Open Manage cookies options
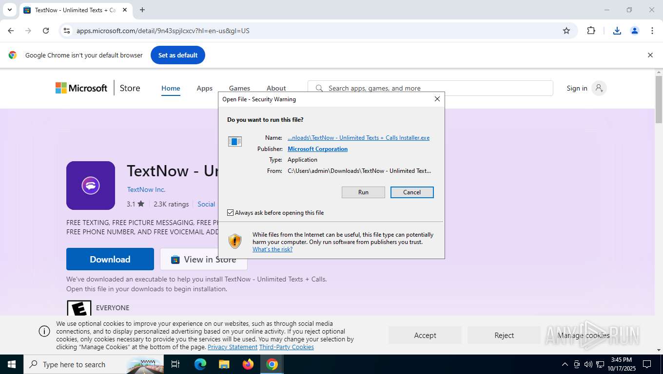The height and width of the screenshot is (374, 663). (x=584, y=335)
